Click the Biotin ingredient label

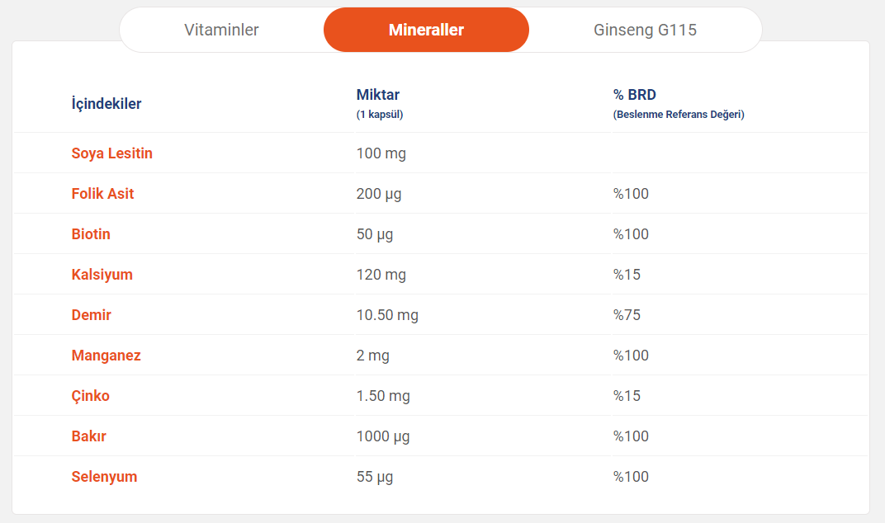pos(91,234)
